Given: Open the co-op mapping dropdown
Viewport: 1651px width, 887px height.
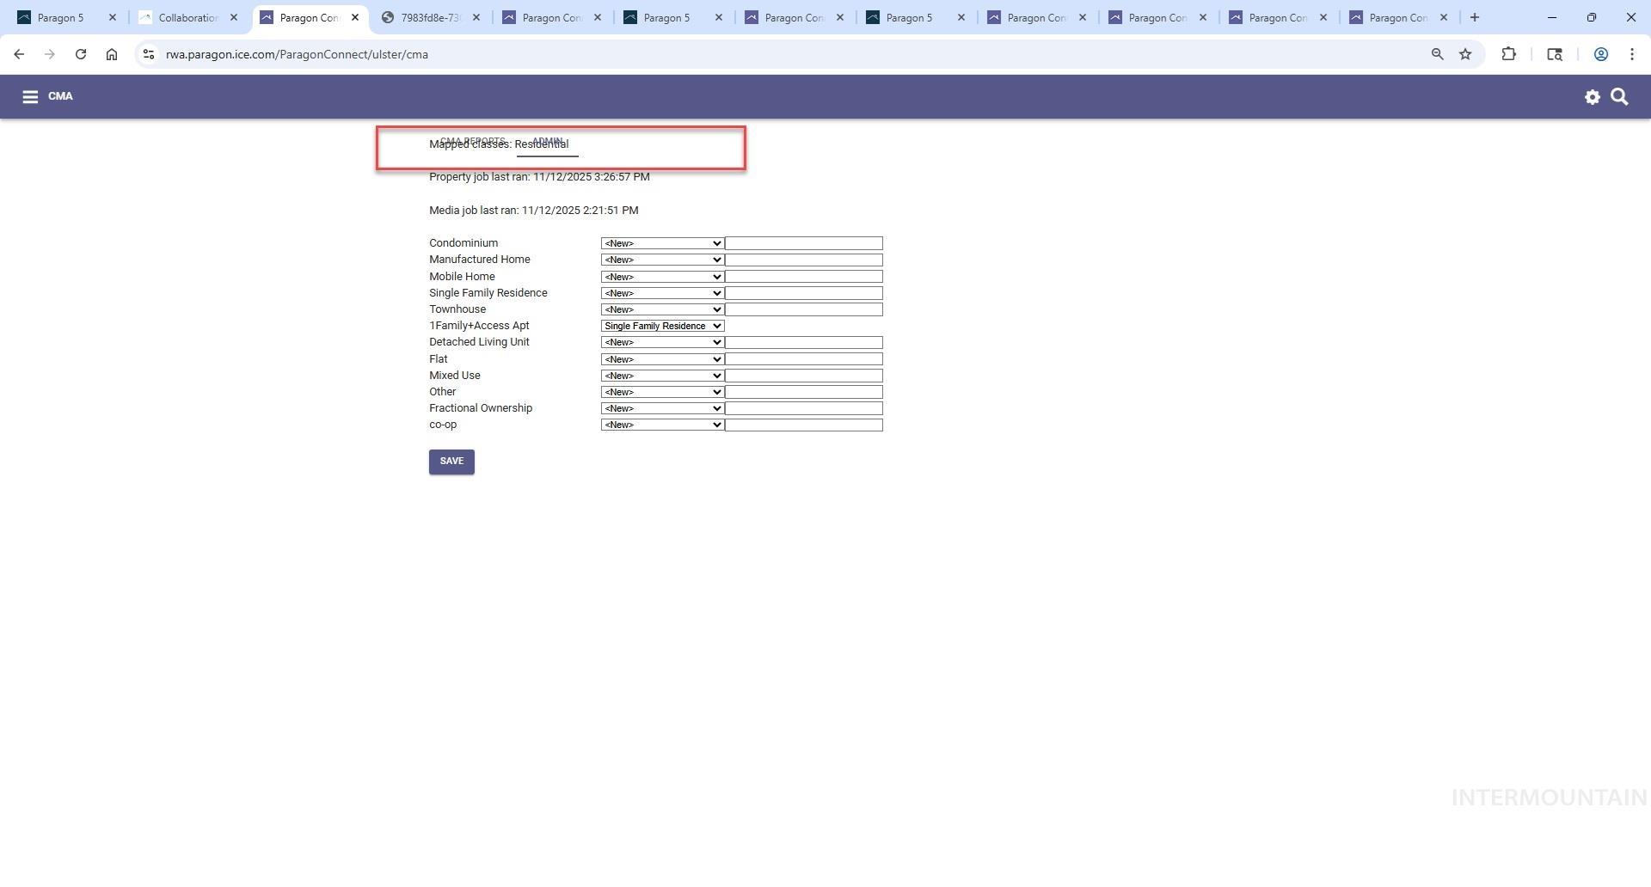Looking at the screenshot, I should pos(661,425).
